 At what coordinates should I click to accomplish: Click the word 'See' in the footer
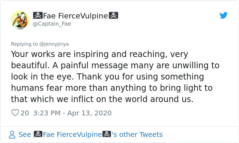point(25,134)
